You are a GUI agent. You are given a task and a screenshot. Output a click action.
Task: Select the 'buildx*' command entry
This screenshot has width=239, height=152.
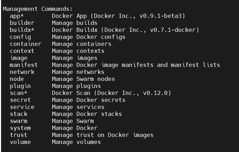click(x=22, y=30)
